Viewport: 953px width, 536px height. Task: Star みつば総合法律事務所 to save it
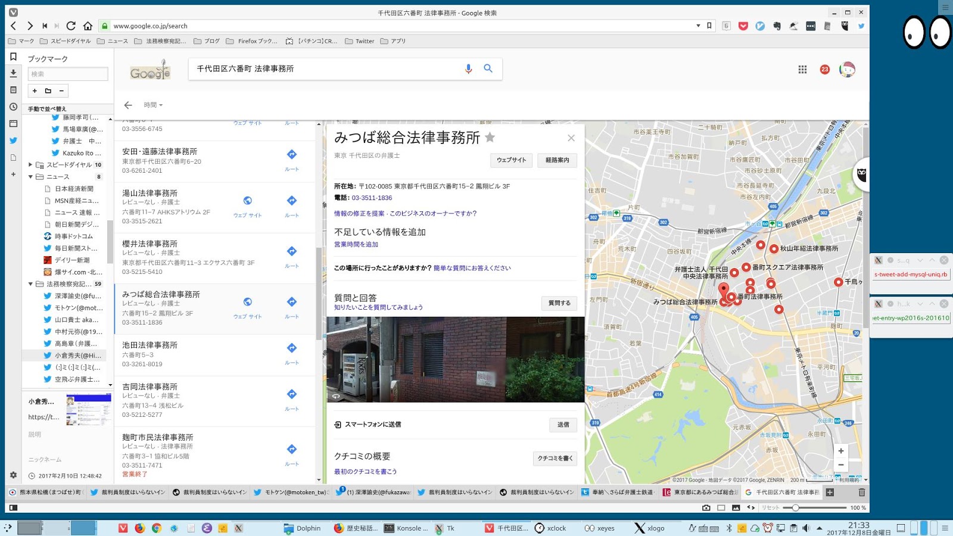(490, 138)
